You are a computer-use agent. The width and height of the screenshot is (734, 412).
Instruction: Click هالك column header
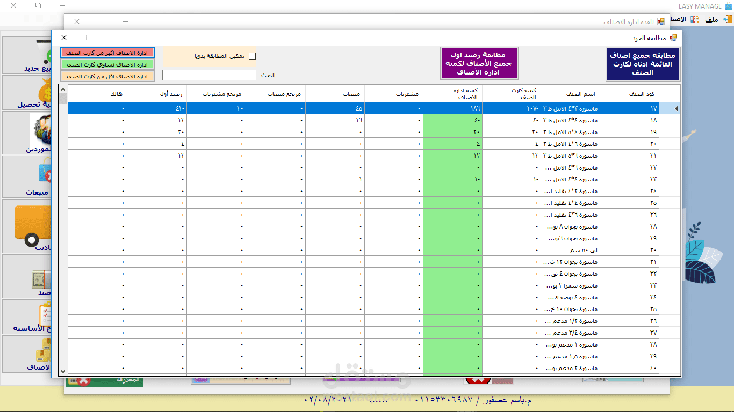(x=97, y=93)
